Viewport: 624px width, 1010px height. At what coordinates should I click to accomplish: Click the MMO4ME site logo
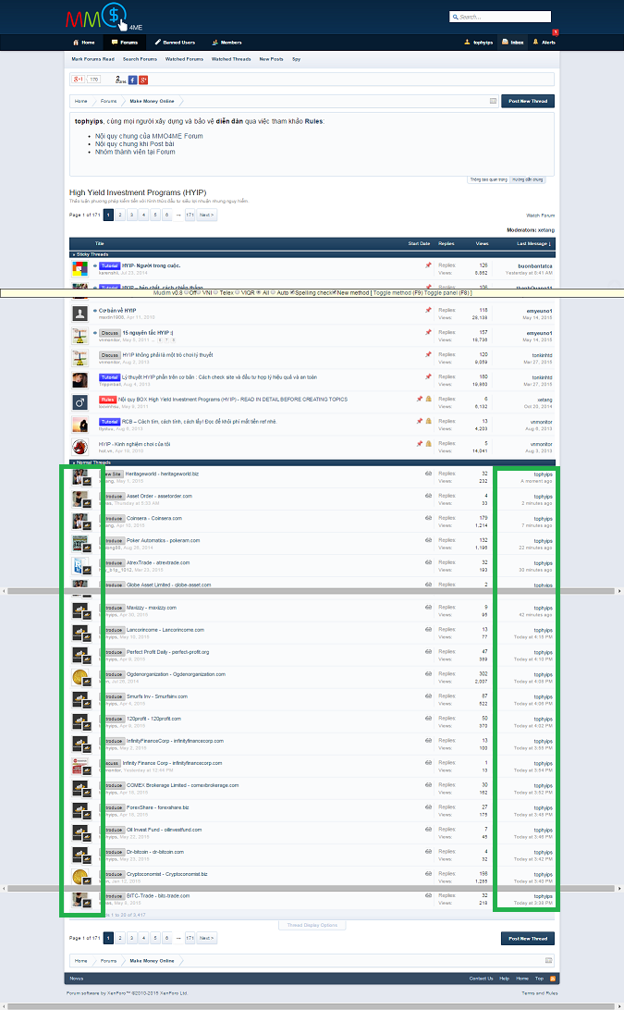pos(104,17)
